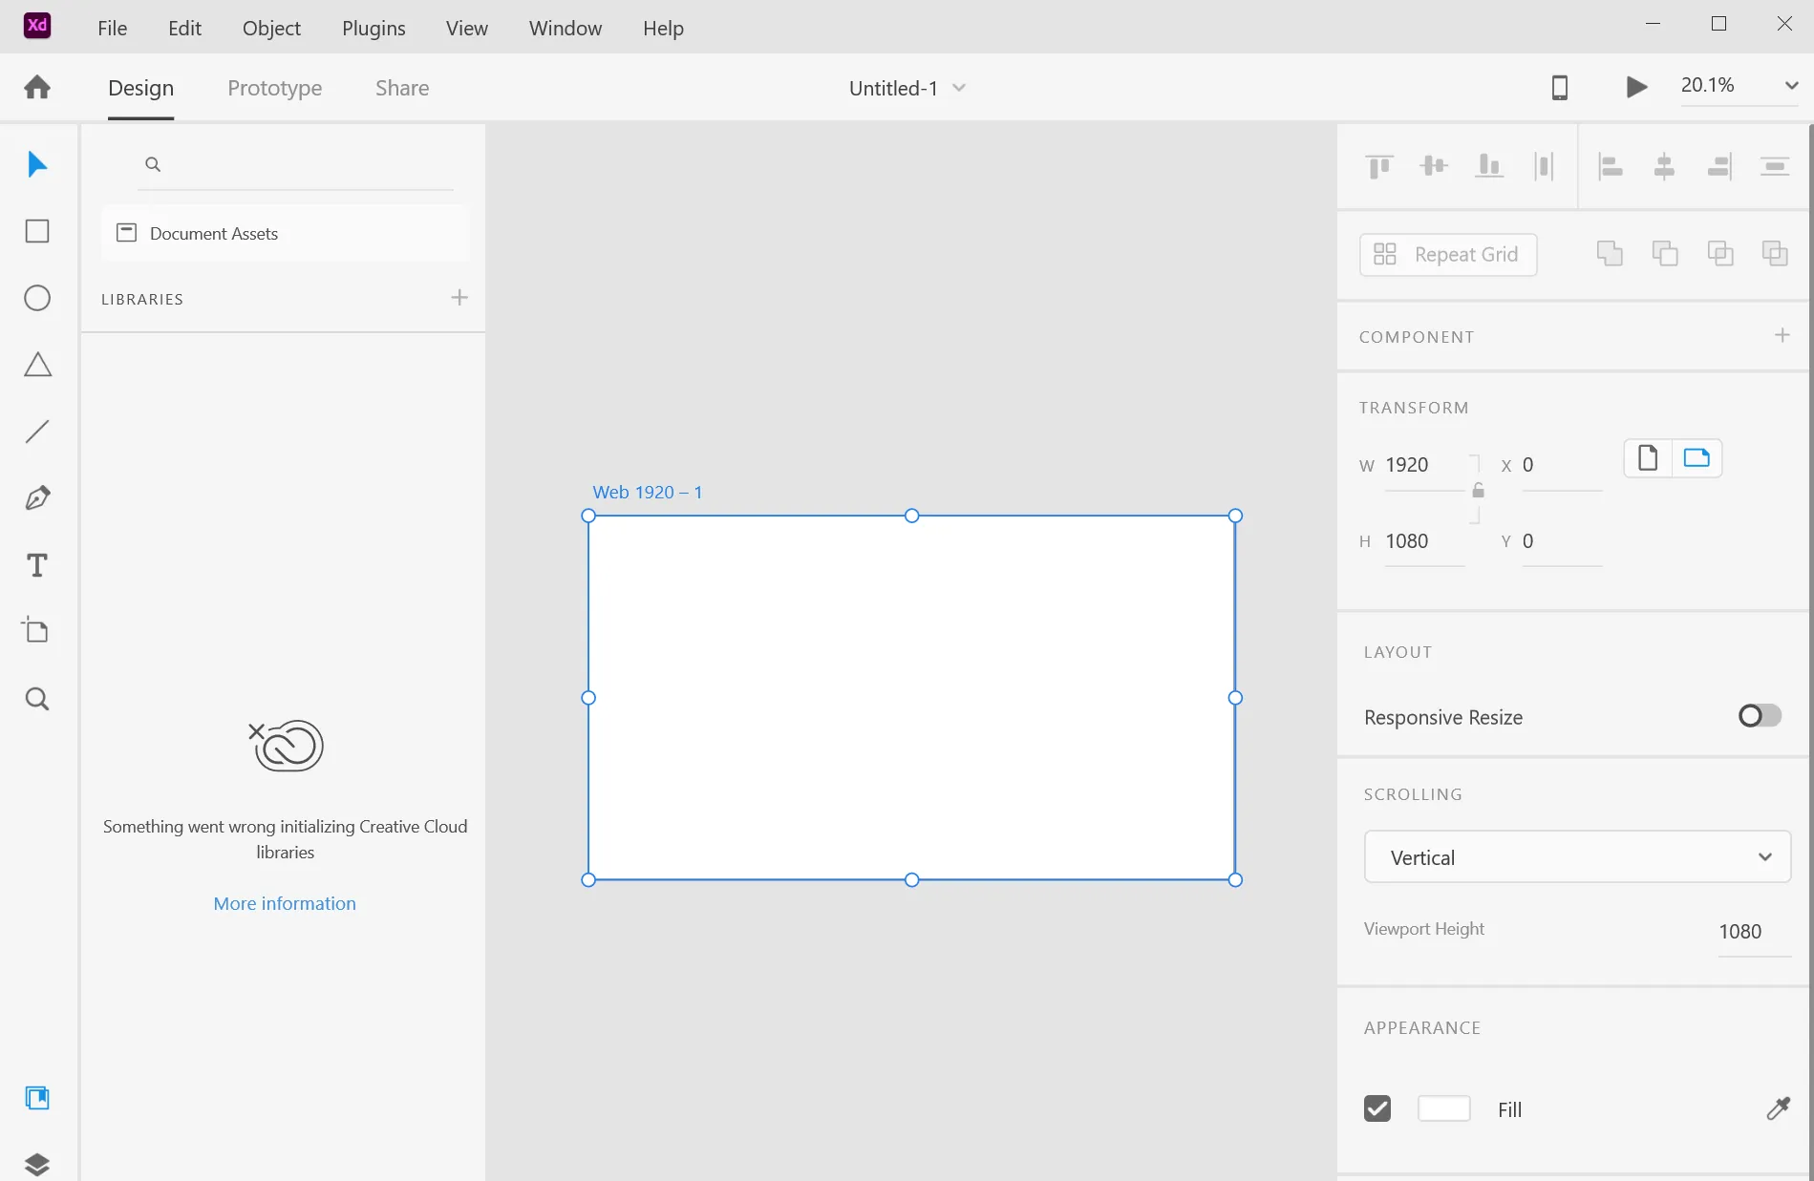This screenshot has height=1181, width=1814.
Task: Align objects to bottom
Action: point(1489,166)
